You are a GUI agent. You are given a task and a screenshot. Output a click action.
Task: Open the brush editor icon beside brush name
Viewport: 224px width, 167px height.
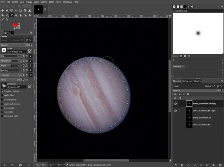pyautogui.click(x=30, y=51)
